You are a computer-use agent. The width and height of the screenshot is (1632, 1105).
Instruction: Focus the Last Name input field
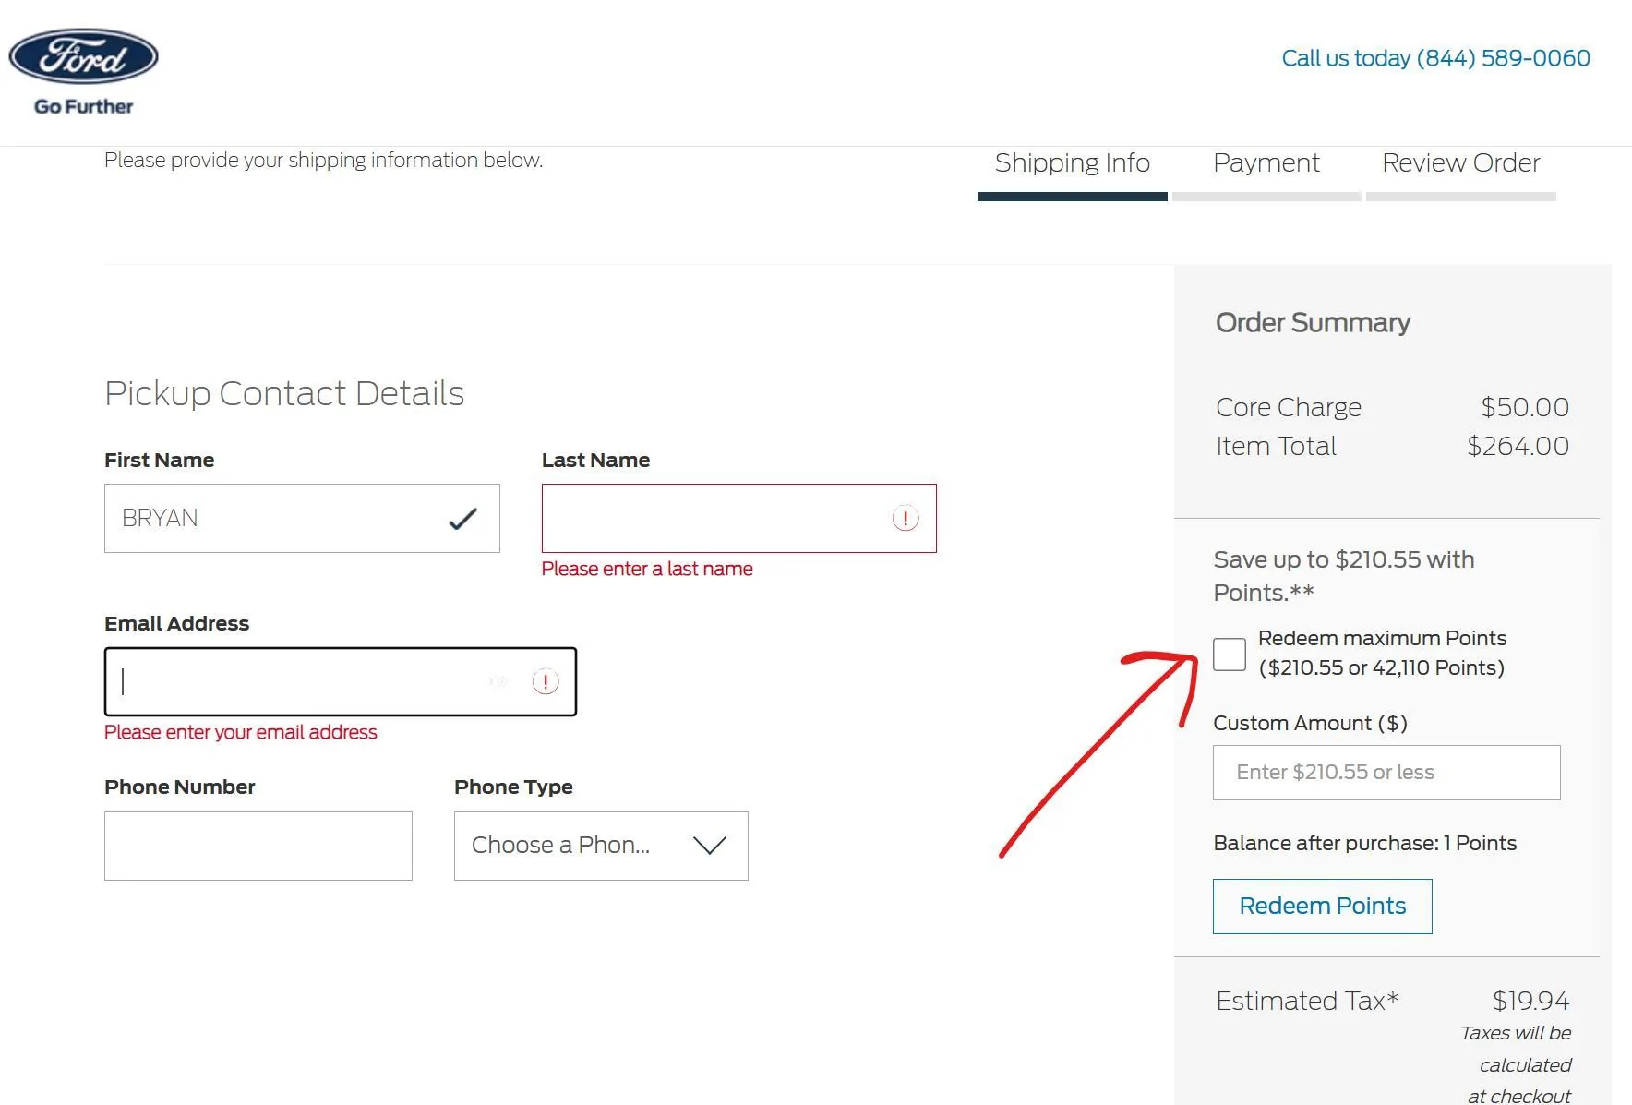click(x=711, y=519)
